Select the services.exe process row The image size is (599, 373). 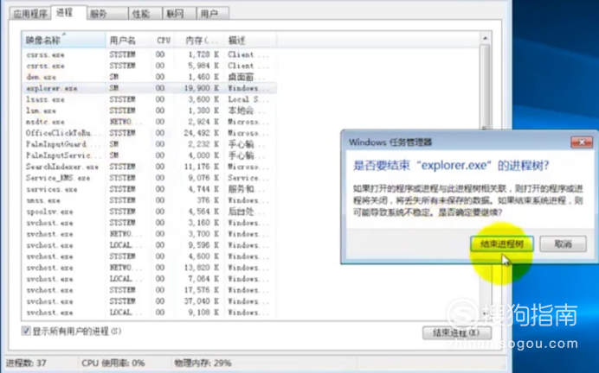[x=149, y=189]
